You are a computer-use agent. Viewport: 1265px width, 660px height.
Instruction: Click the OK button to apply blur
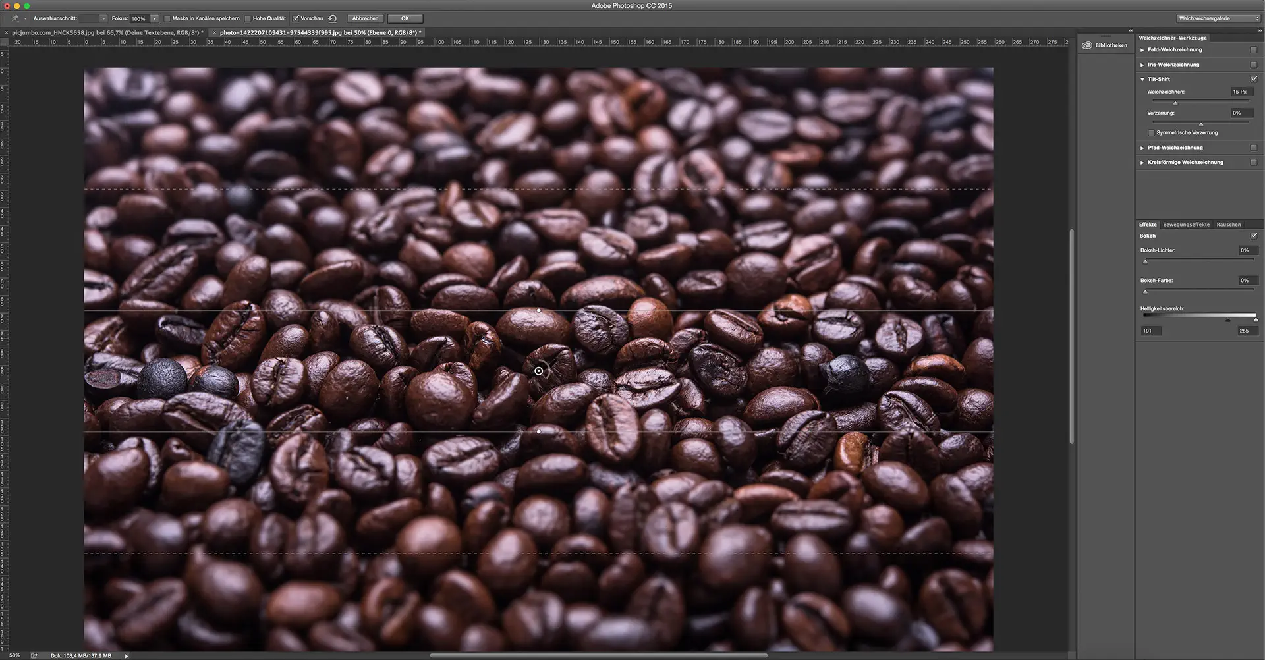405,18
